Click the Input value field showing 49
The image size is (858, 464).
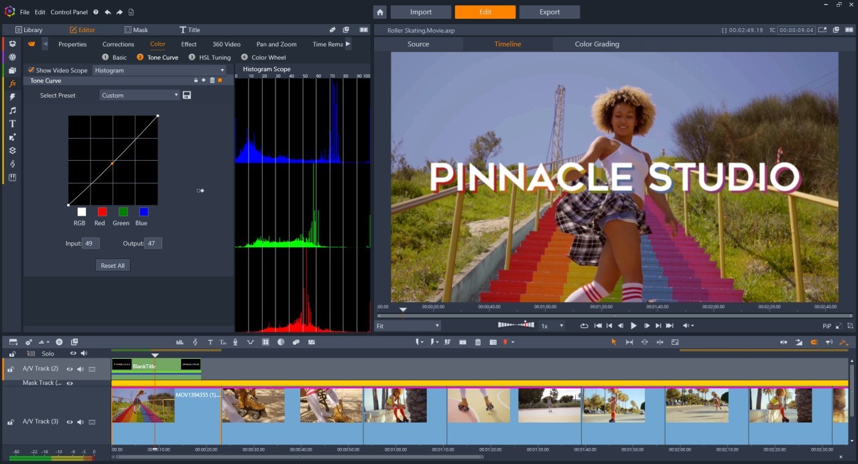coord(89,243)
